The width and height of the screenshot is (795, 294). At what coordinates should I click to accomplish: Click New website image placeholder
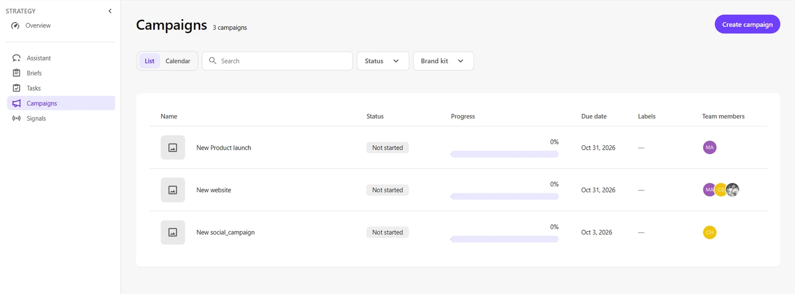point(173,190)
